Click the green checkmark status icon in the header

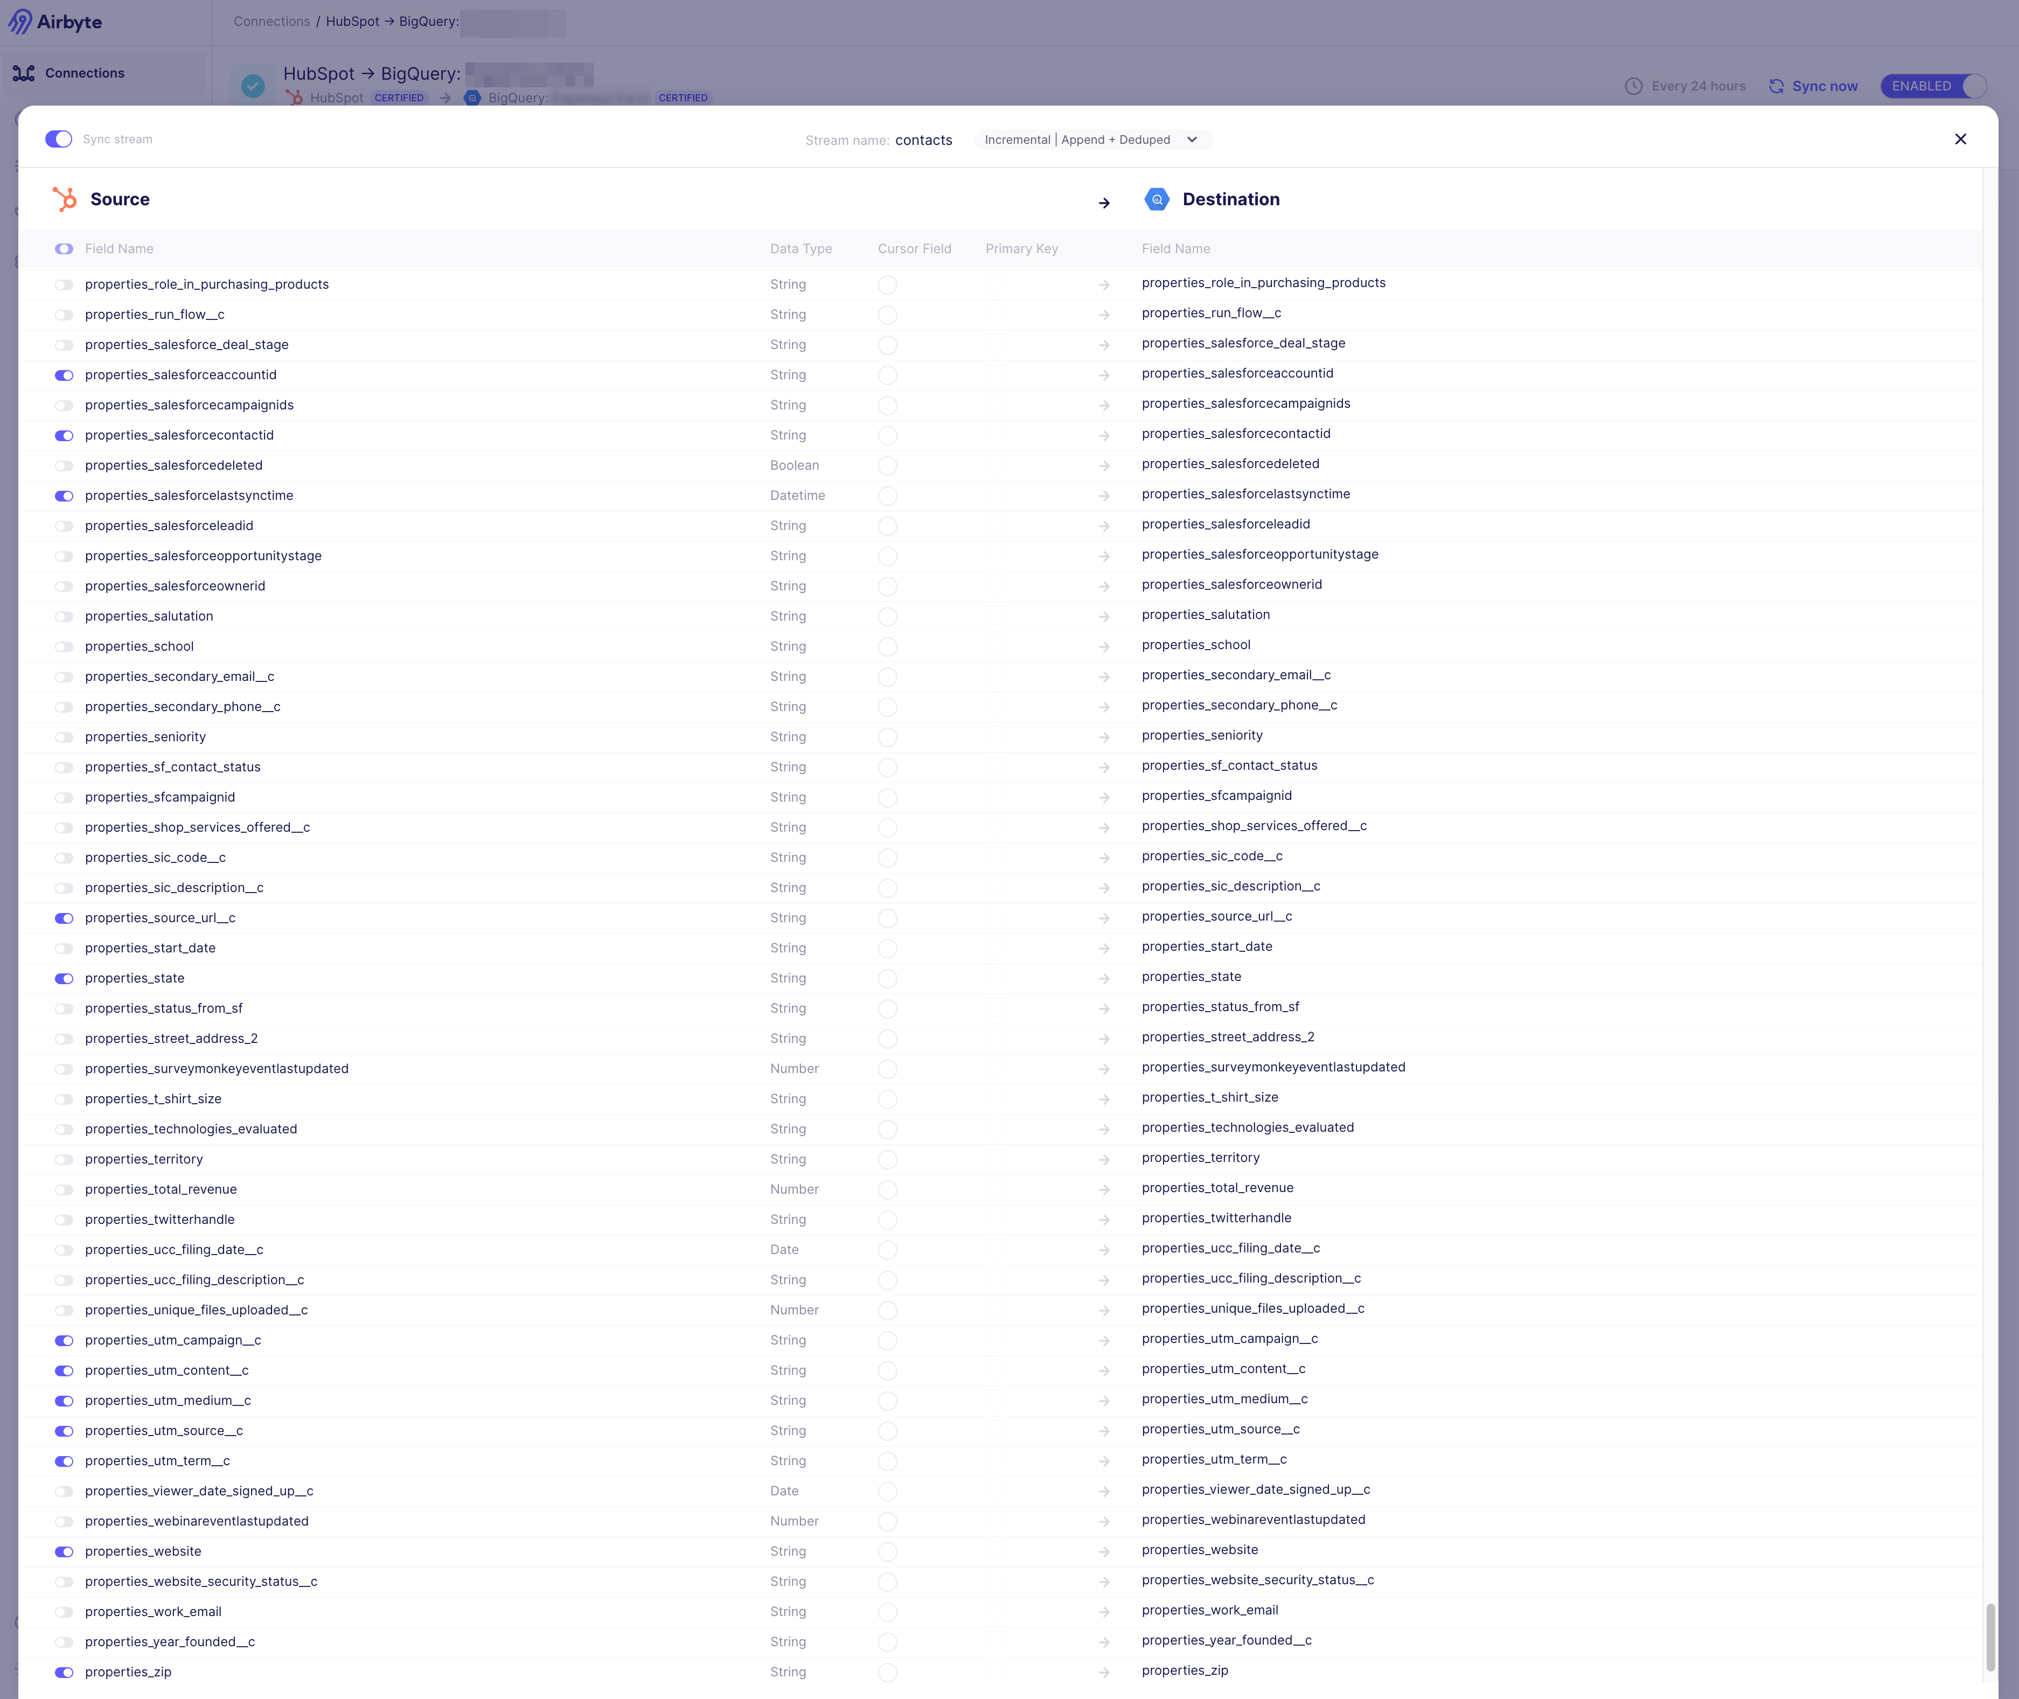(x=252, y=86)
